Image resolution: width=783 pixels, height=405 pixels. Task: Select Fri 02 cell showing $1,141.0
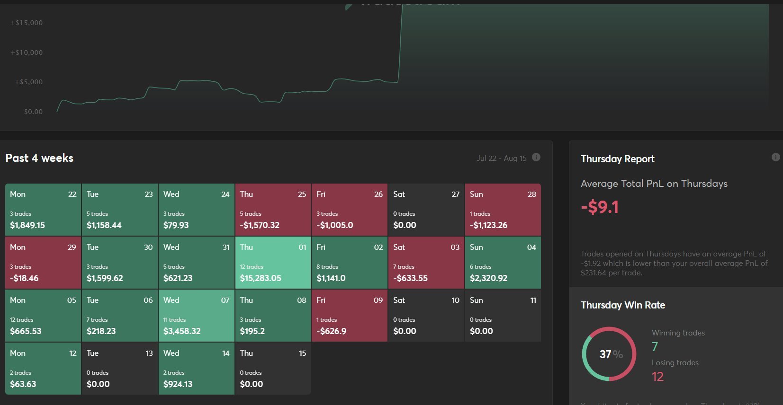click(x=350, y=263)
